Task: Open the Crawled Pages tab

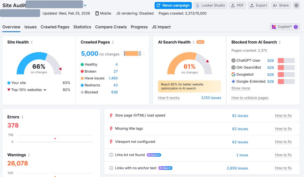Action: pyautogui.click(x=55, y=27)
